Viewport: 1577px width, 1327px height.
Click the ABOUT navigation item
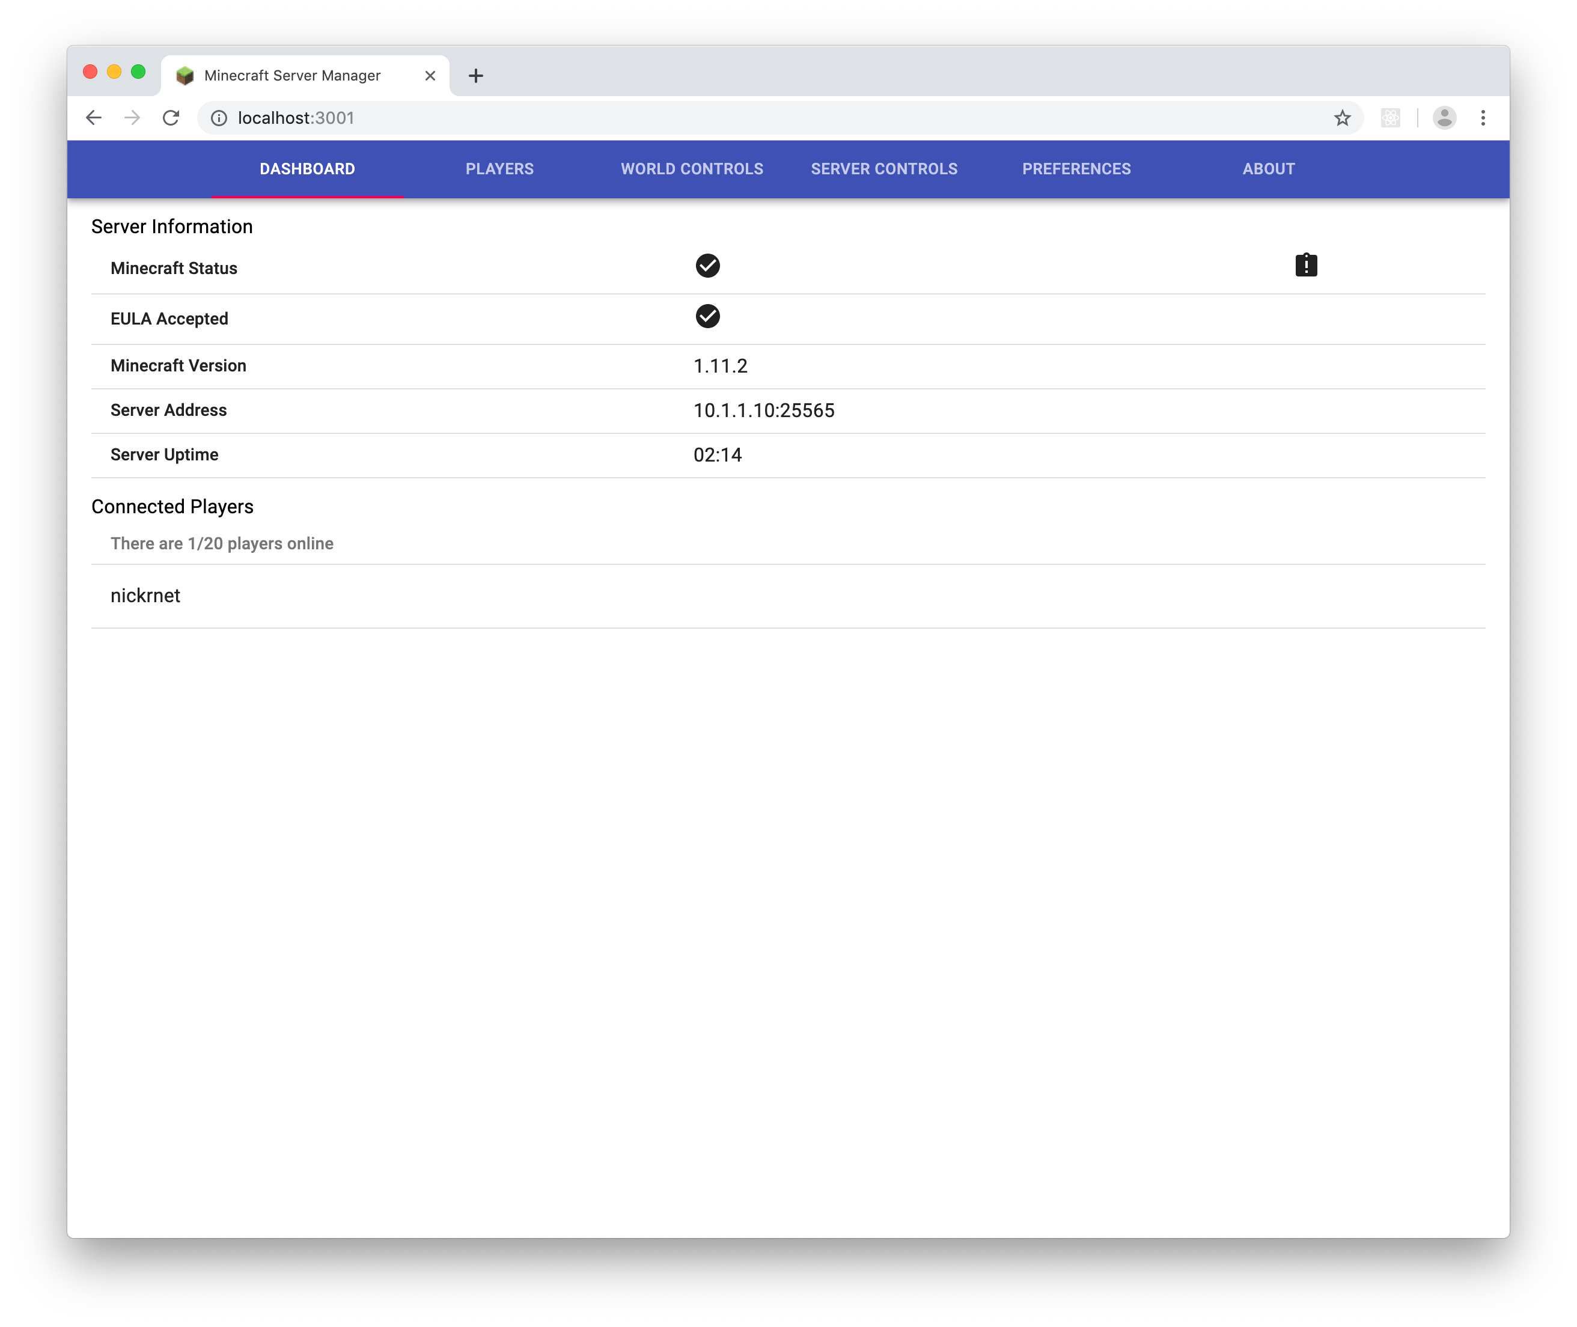coord(1269,168)
